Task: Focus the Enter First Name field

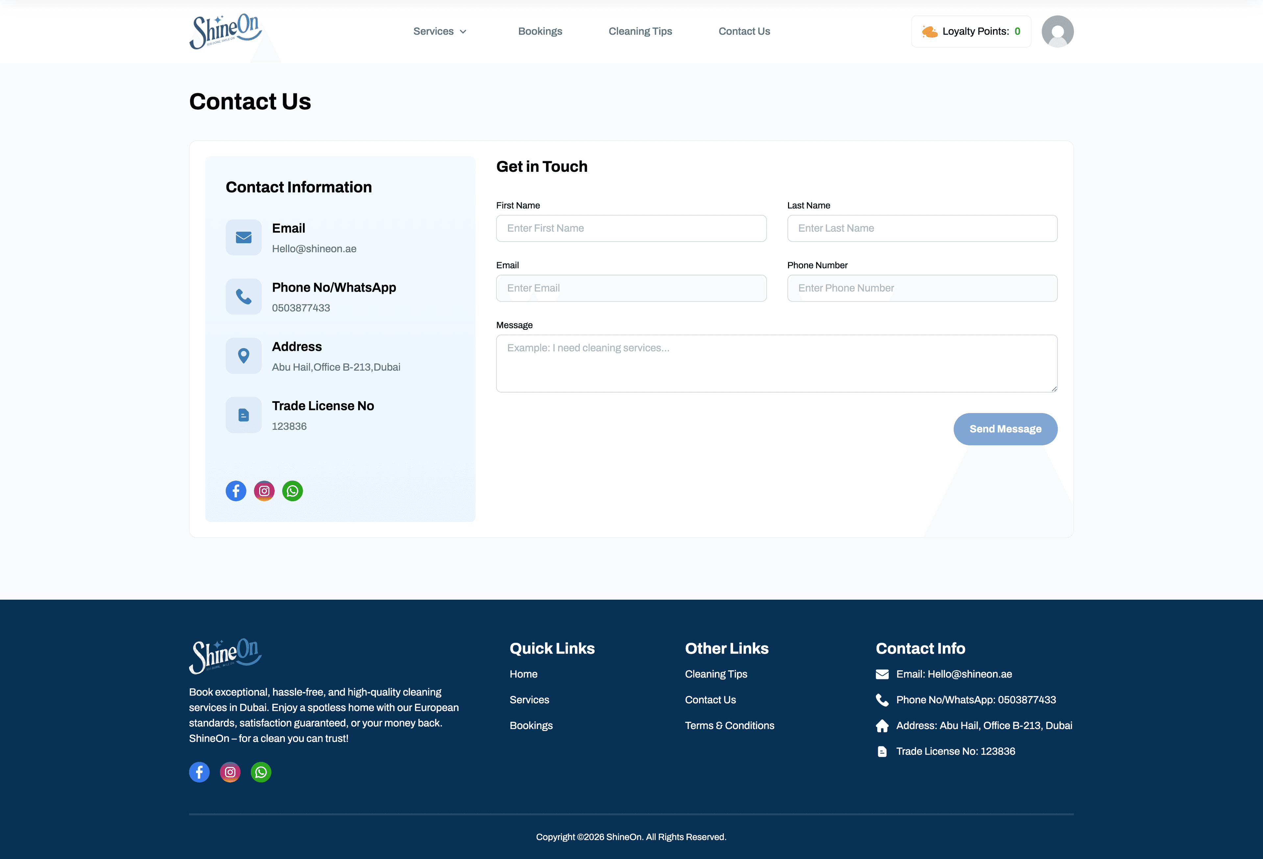Action: point(631,228)
